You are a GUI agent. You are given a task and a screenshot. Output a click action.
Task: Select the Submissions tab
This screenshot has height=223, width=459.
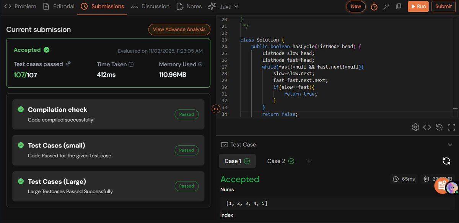[103, 6]
